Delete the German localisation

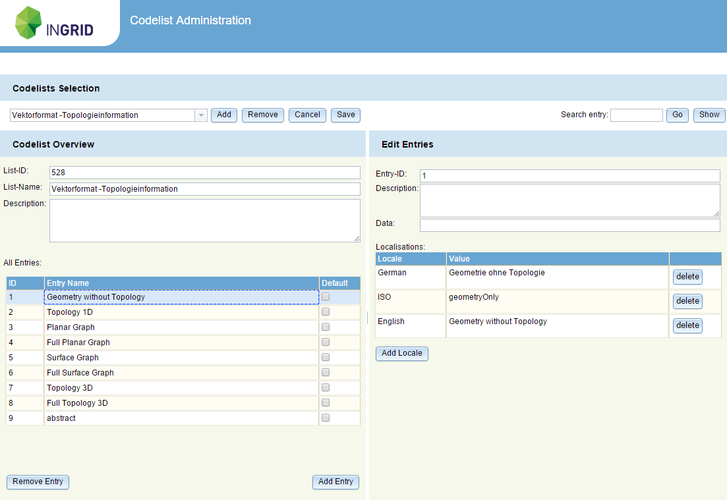pyautogui.click(x=687, y=277)
